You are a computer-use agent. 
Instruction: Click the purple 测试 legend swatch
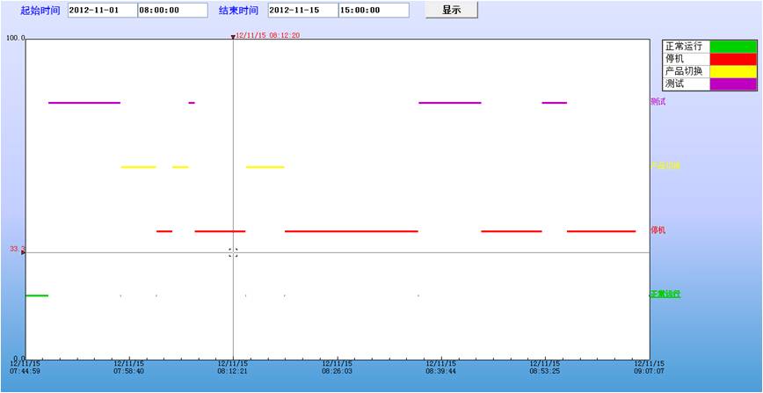click(732, 84)
